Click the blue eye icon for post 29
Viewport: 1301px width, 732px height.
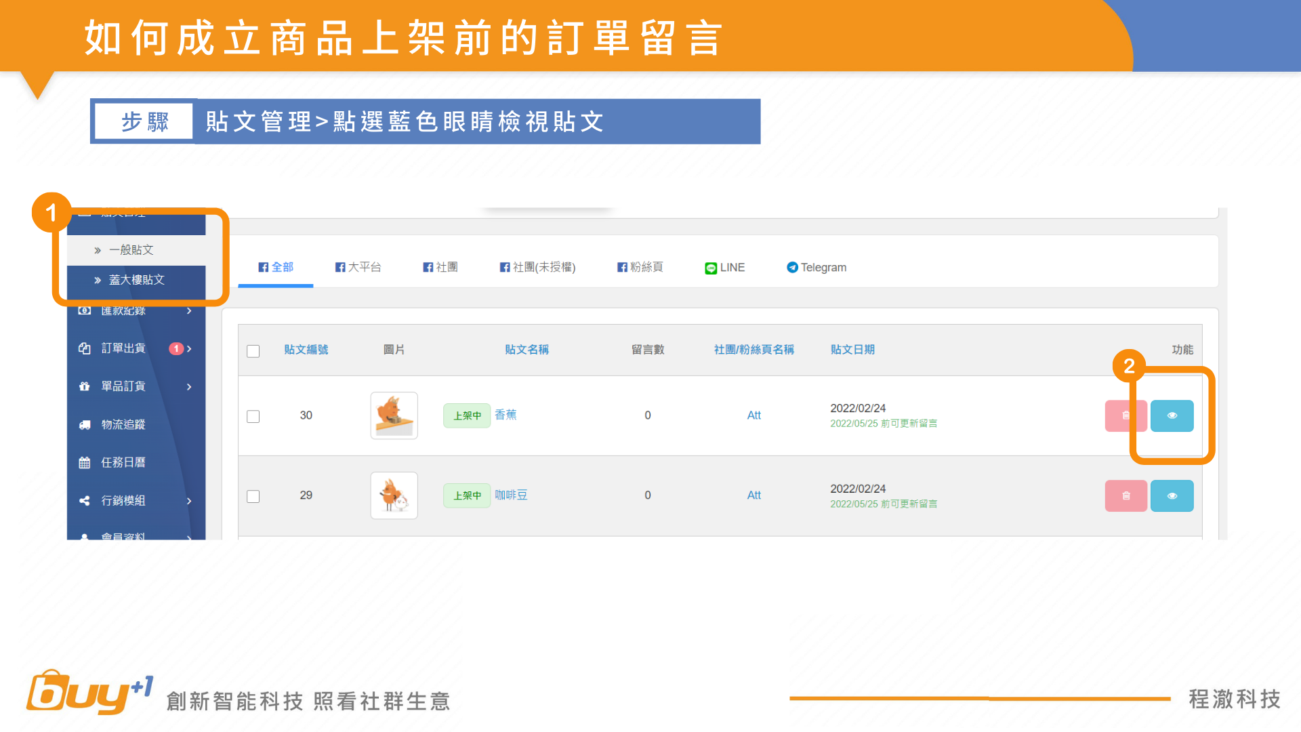pyautogui.click(x=1172, y=496)
